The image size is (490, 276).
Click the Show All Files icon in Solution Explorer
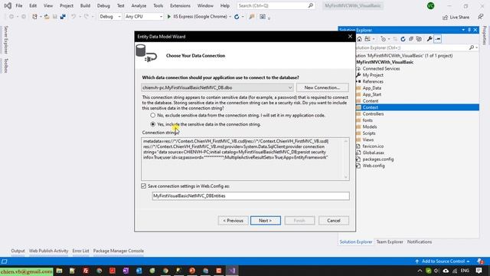tap(419, 39)
